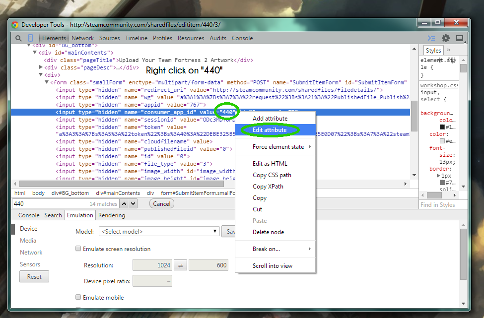Choose Scroll into view
The height and width of the screenshot is (318, 484).
(276, 266)
